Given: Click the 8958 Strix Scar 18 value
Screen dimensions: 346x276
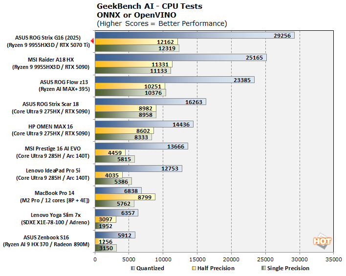Looking at the screenshot, I should [146, 115].
